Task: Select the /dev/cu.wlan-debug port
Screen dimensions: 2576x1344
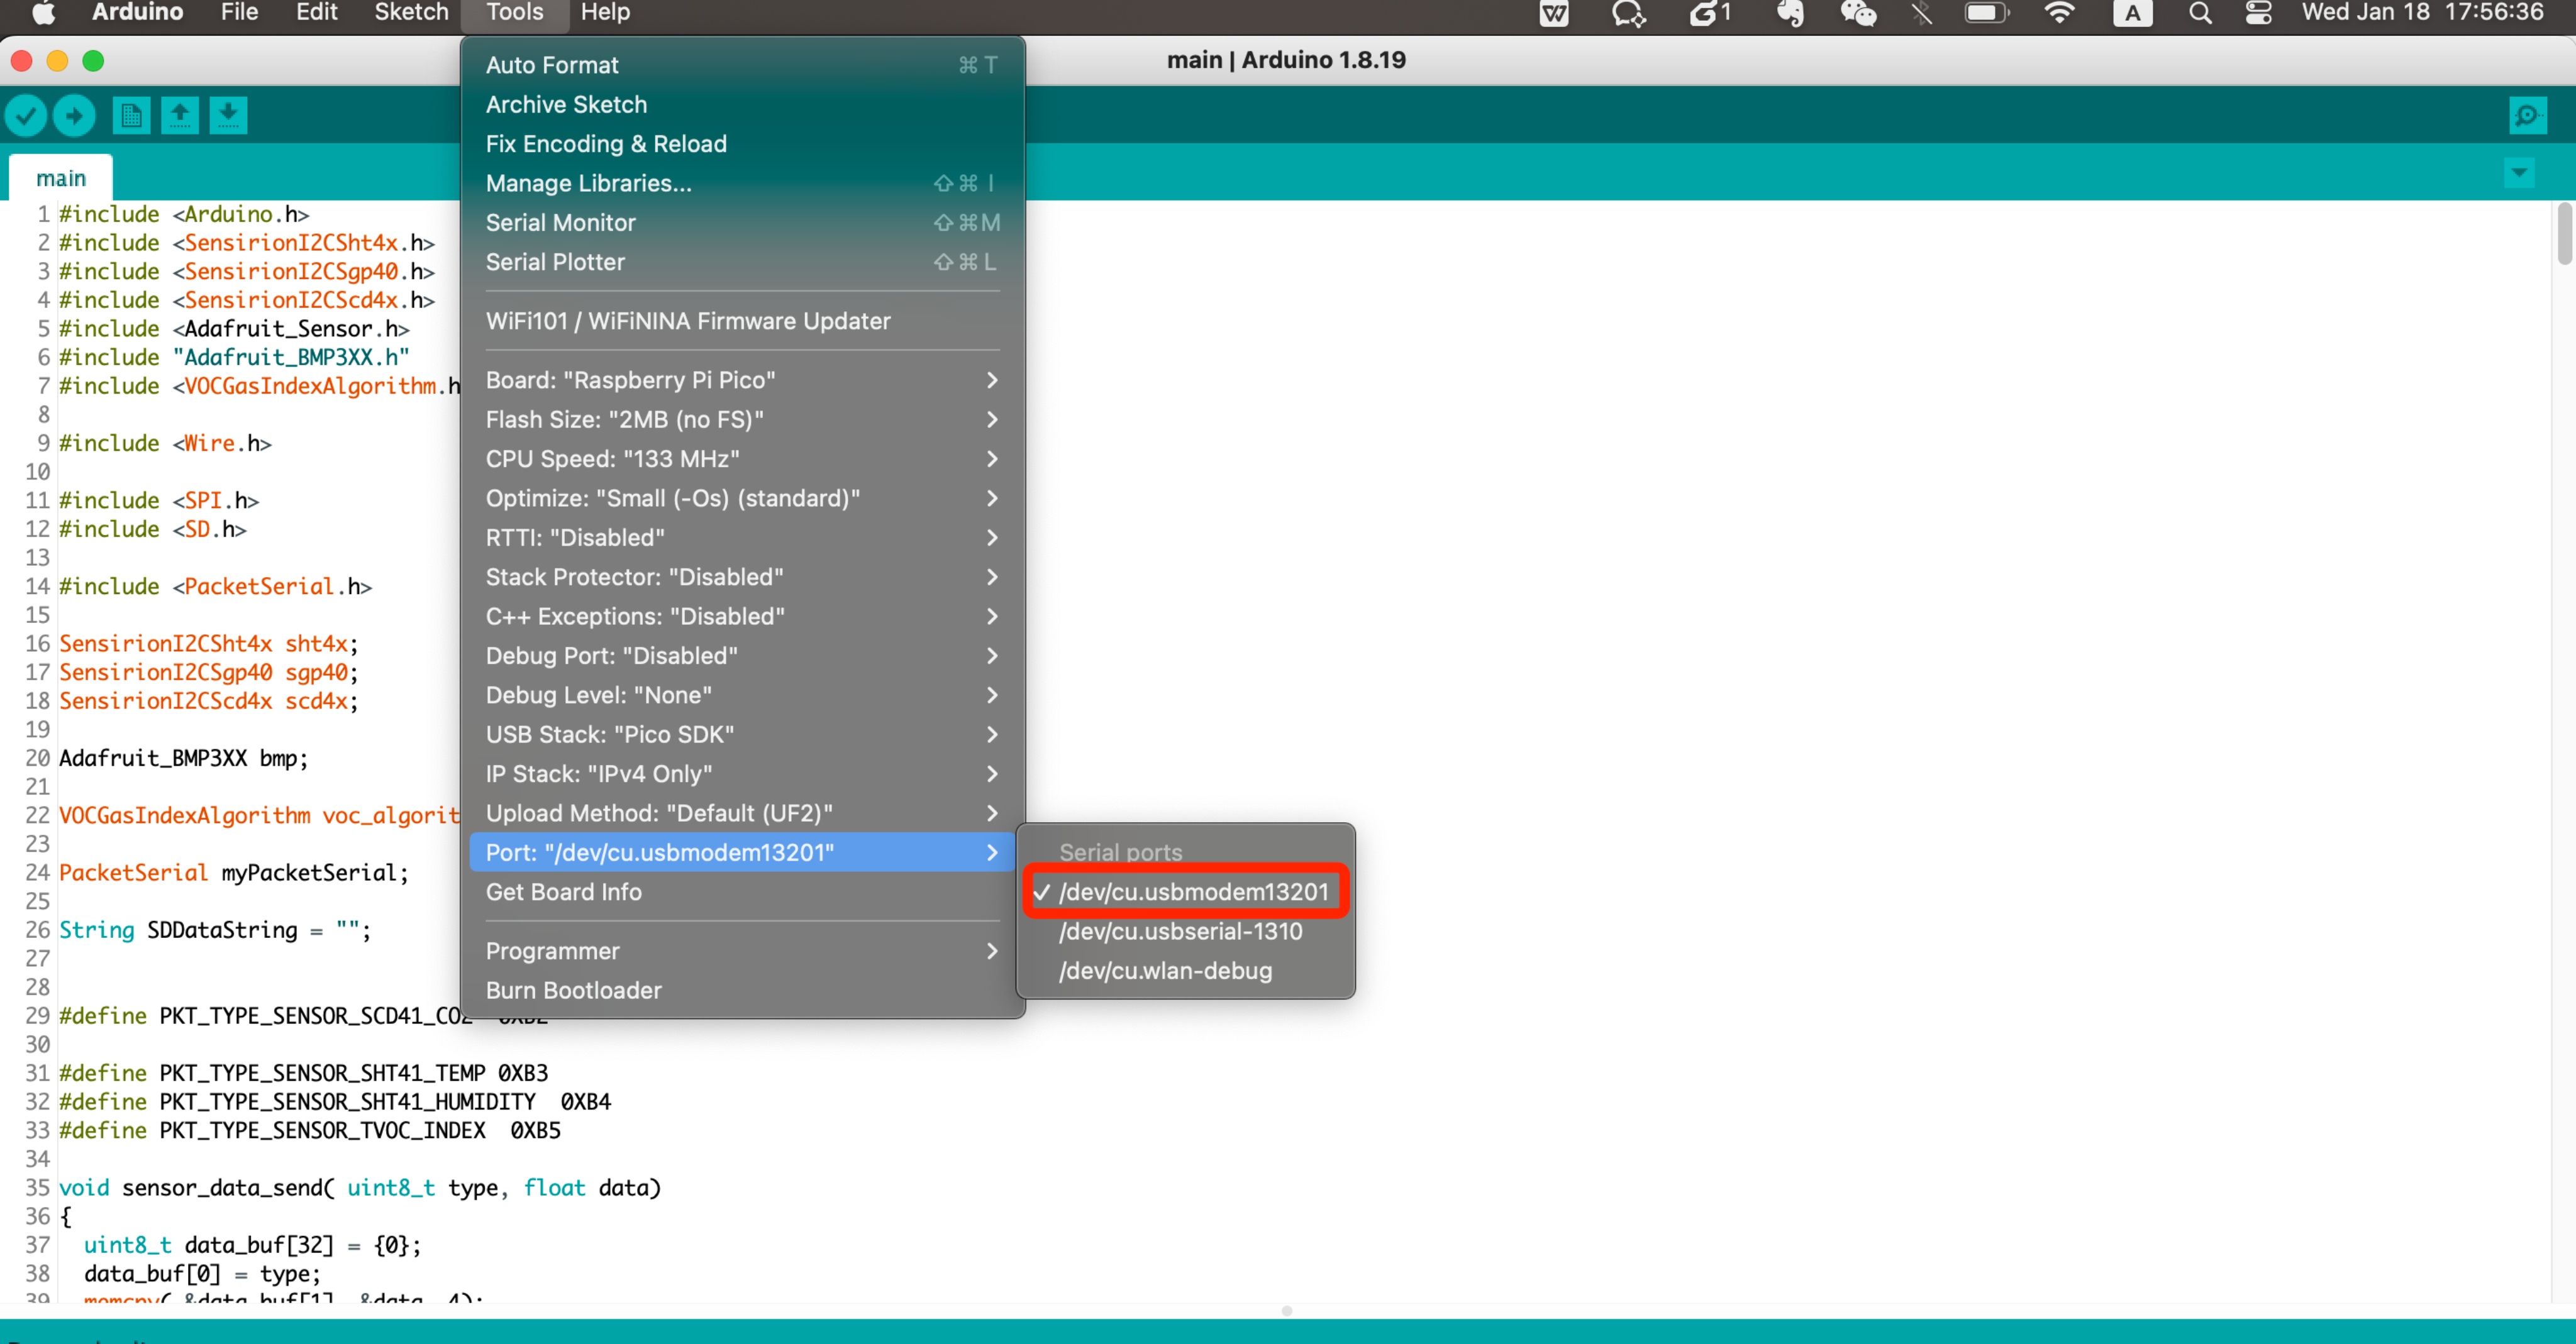Action: [x=1185, y=970]
